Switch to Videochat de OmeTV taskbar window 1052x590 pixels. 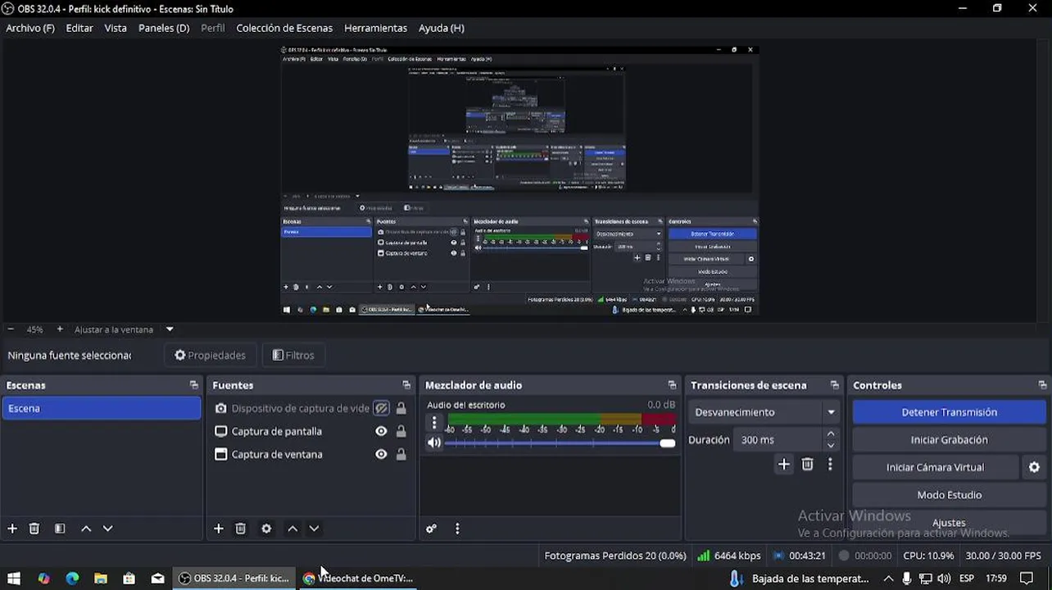[357, 579]
